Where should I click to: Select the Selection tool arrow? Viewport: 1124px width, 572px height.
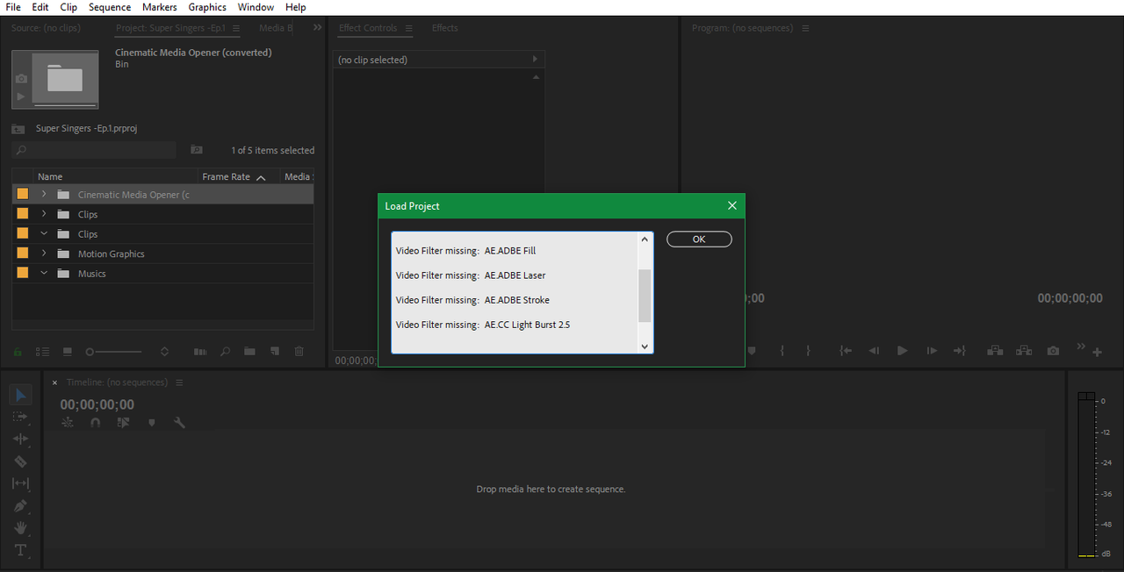tap(21, 395)
